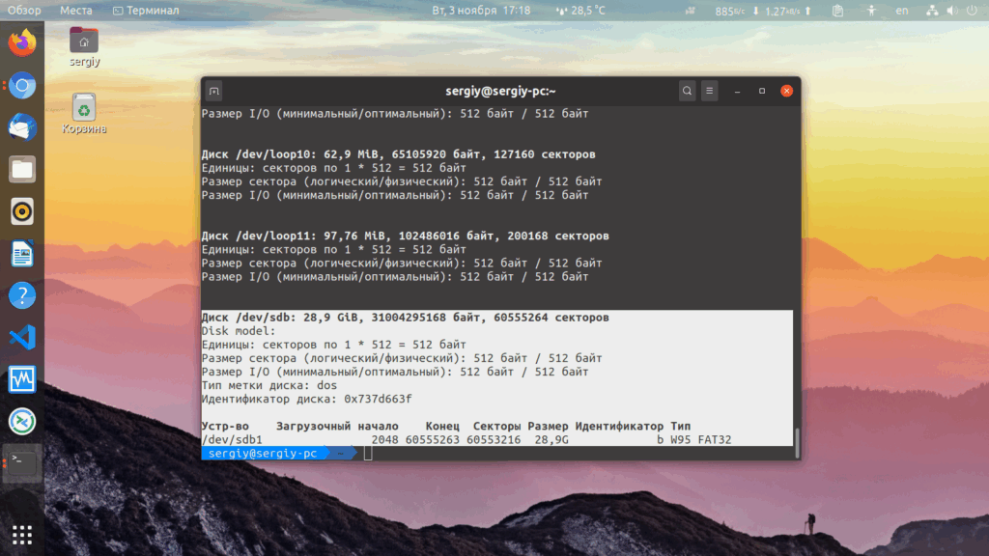989x556 pixels.
Task: Click the Тип метки диска: dos line
Action: pyautogui.click(x=269, y=385)
